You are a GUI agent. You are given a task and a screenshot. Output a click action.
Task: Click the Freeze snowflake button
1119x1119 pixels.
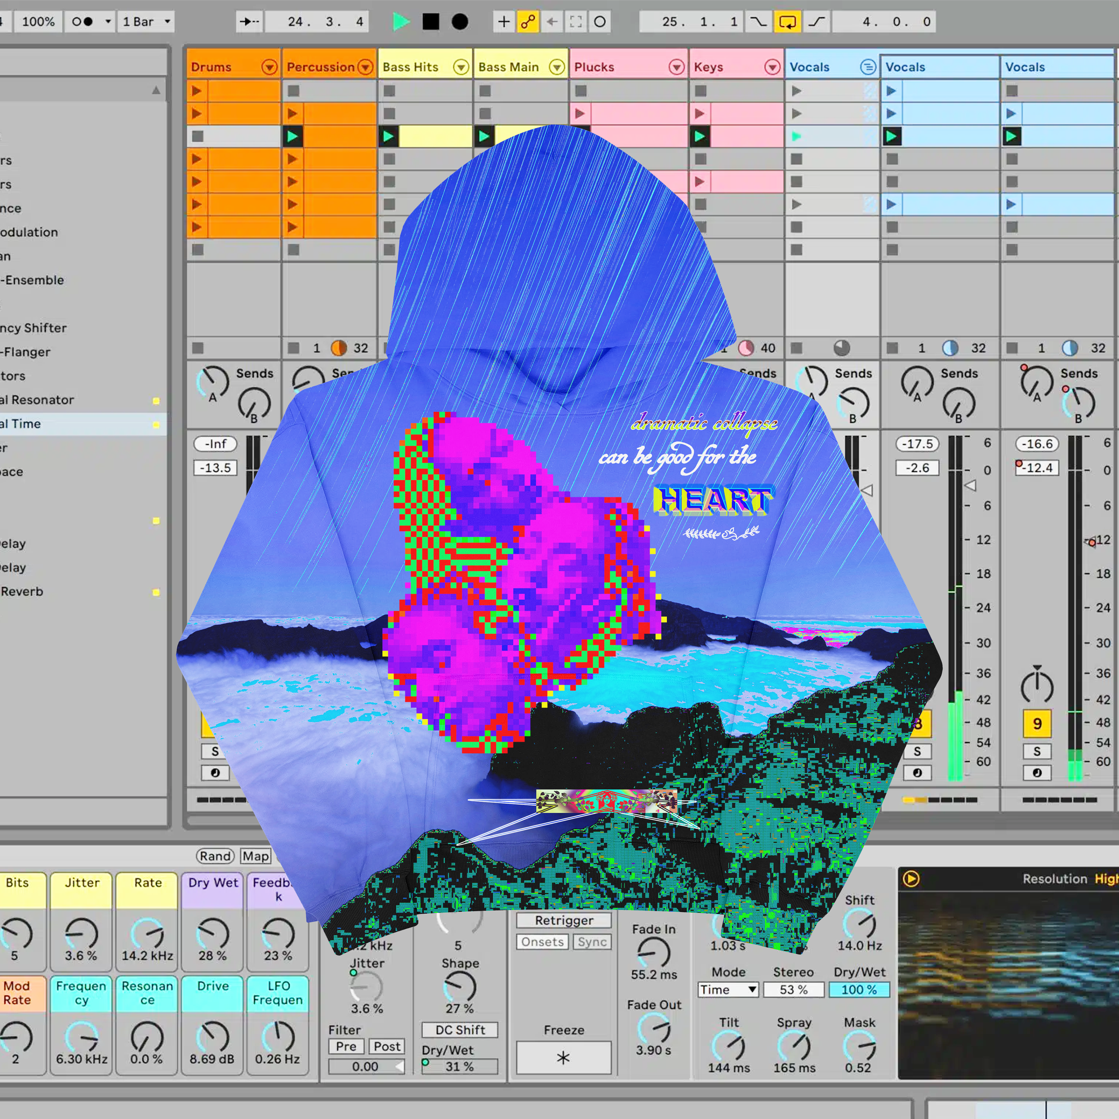pos(564,1058)
